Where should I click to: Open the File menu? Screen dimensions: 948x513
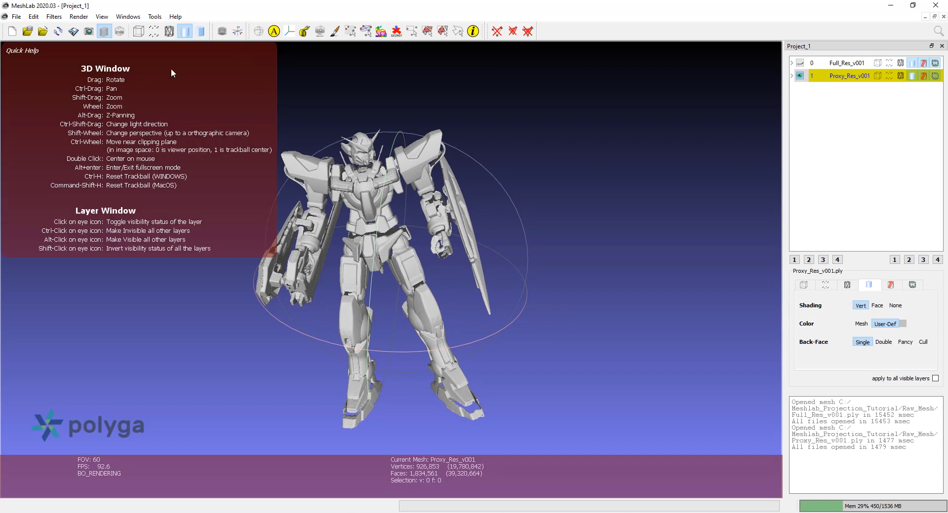(16, 17)
